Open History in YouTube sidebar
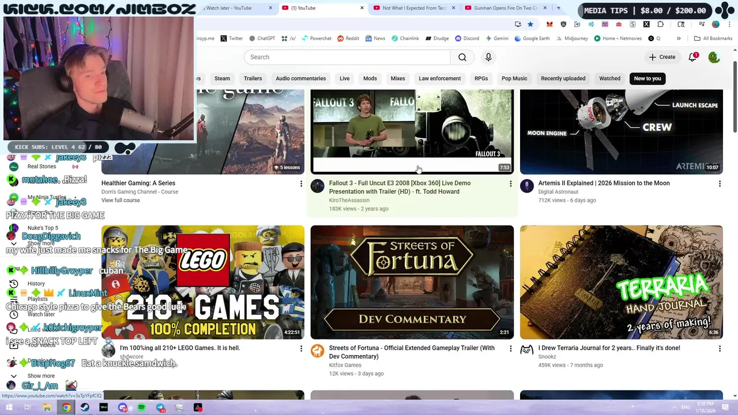Viewport: 738px width, 415px height. (x=36, y=284)
